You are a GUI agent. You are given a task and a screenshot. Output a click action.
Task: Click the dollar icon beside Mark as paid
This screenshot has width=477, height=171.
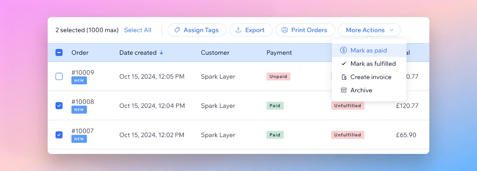(344, 50)
